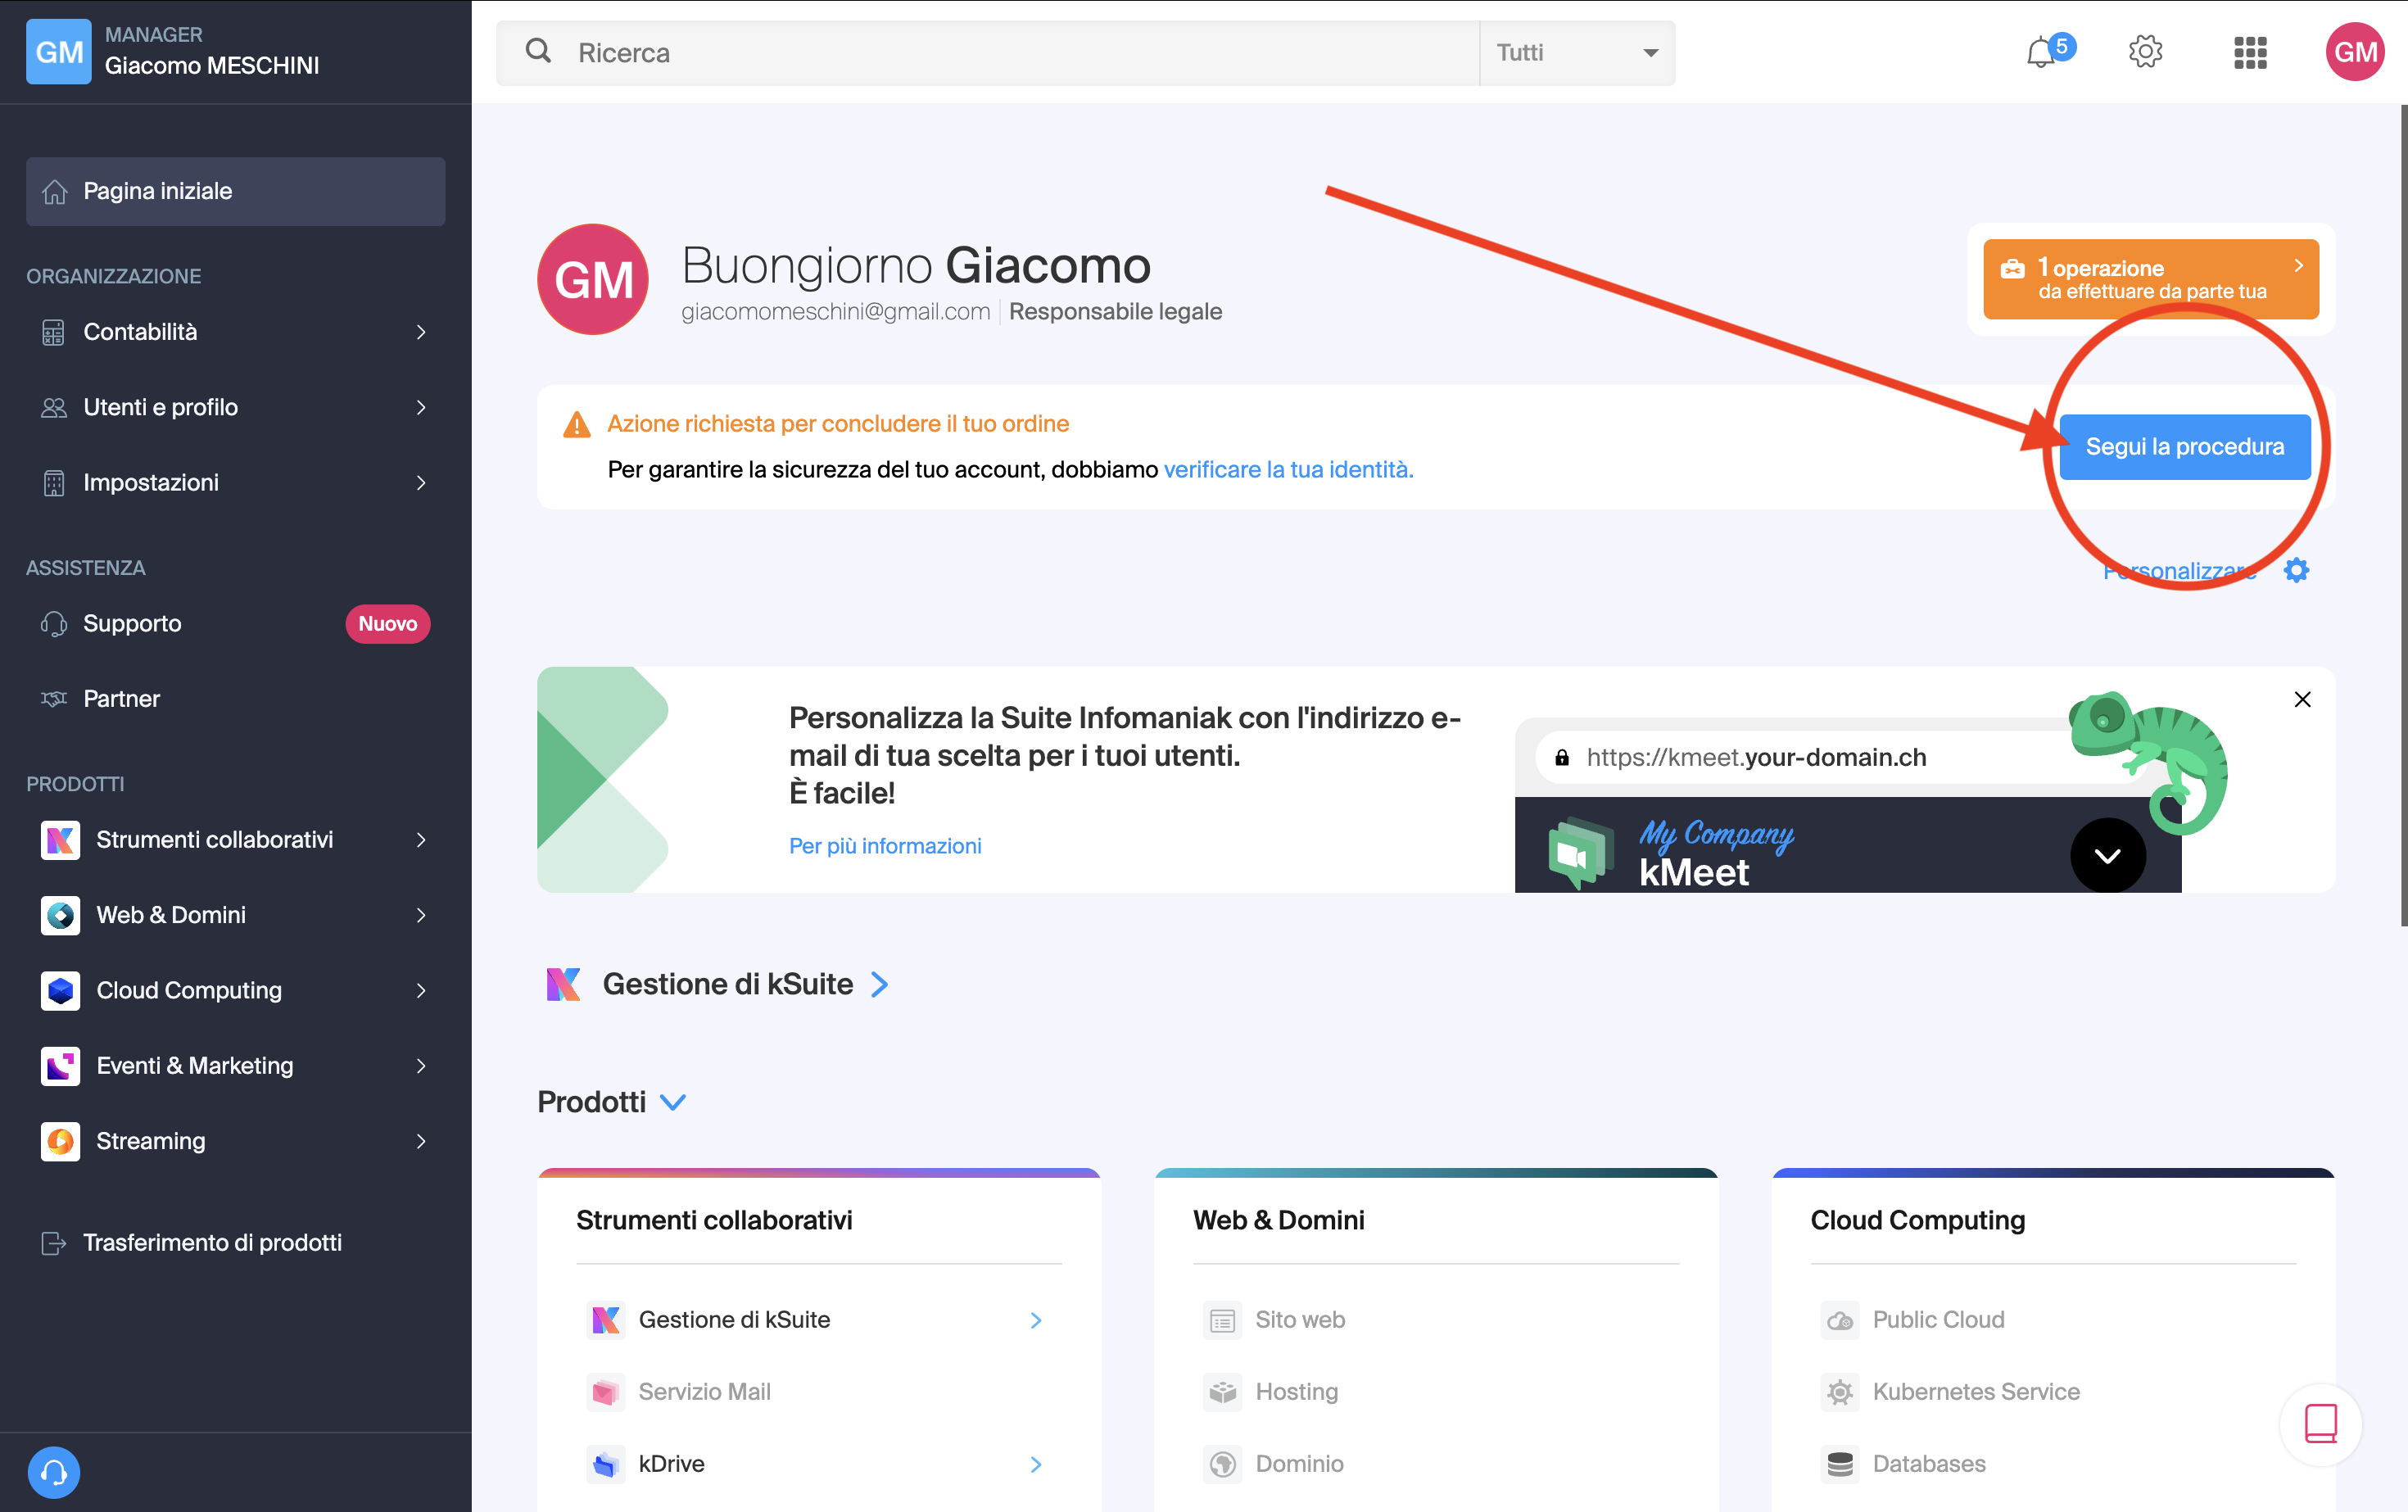2408x1512 pixels.
Task: Click the Servizio Mail icon
Action: pos(605,1392)
